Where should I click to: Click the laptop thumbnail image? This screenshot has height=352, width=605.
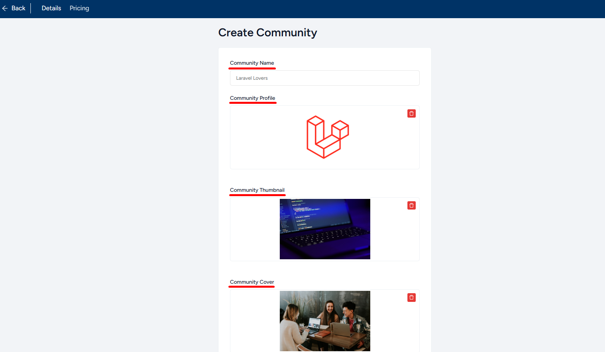click(x=325, y=229)
